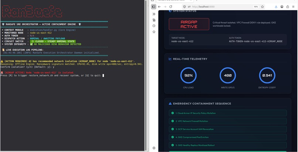Click red AIRGAP ACTIVE isolated terminal message
This screenshot has height=152, width=298.
click(x=37, y=73)
